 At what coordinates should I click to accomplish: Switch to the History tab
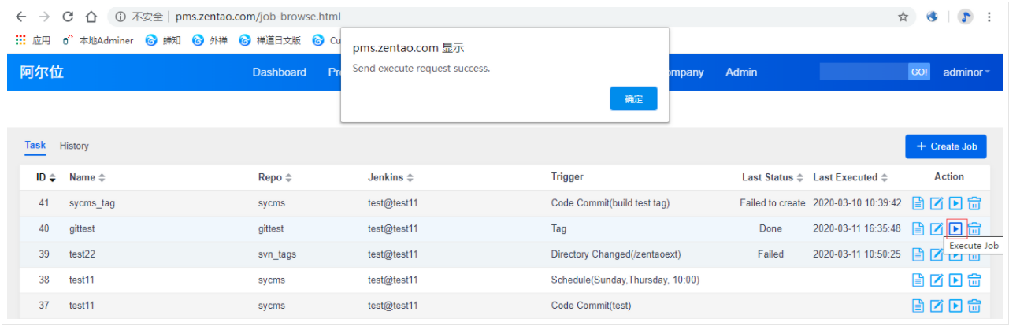point(74,146)
